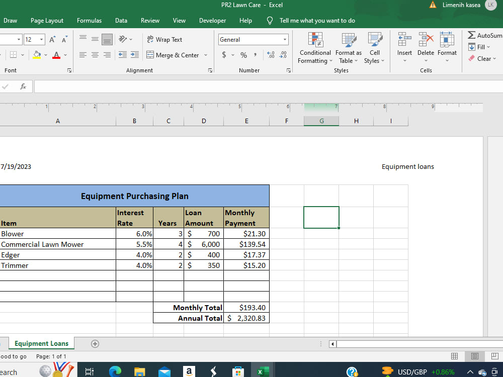Select column G header
Image resolution: width=503 pixels, height=377 pixels.
tap(321, 121)
